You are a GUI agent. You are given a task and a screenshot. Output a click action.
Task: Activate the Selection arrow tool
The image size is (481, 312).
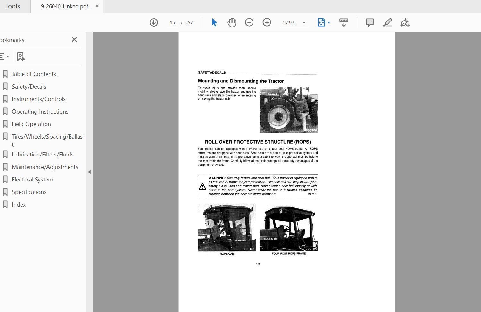214,22
